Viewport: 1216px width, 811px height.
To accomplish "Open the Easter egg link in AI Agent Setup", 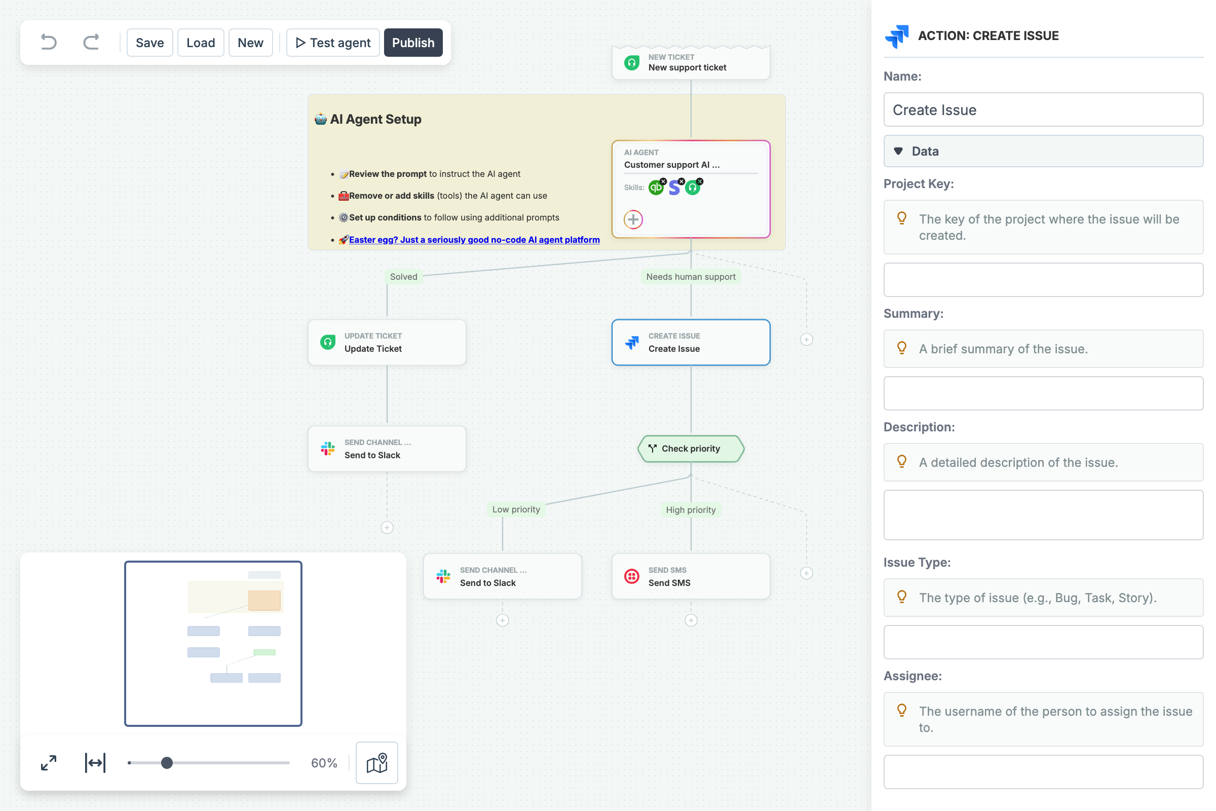I will pyautogui.click(x=474, y=239).
